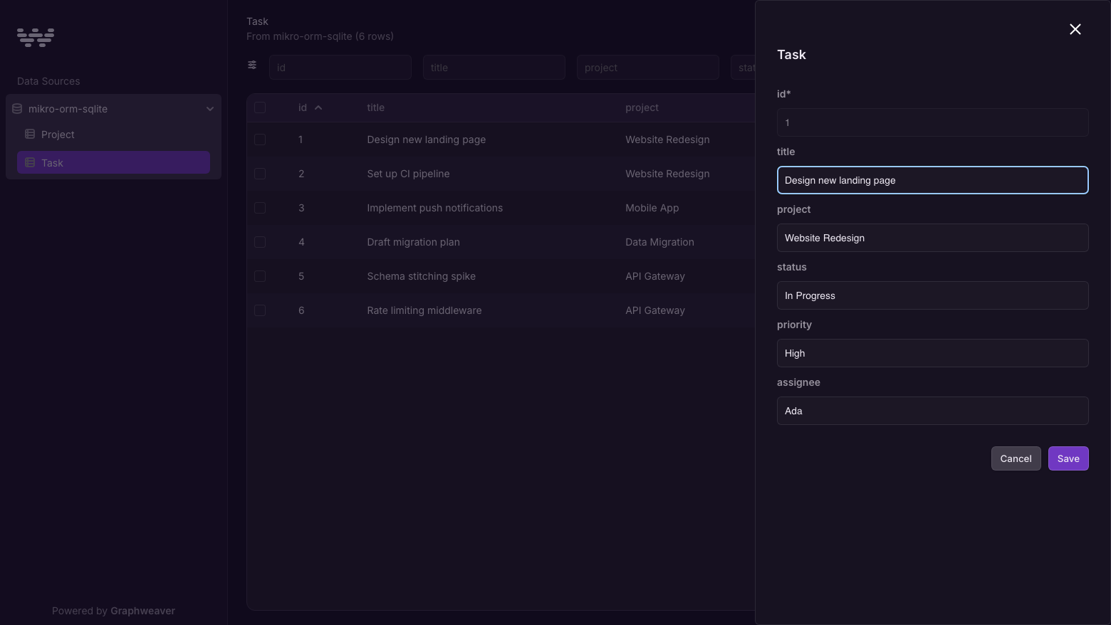Image resolution: width=1111 pixels, height=625 pixels.
Task: Click the assignee field Ada
Action: pos(932,411)
